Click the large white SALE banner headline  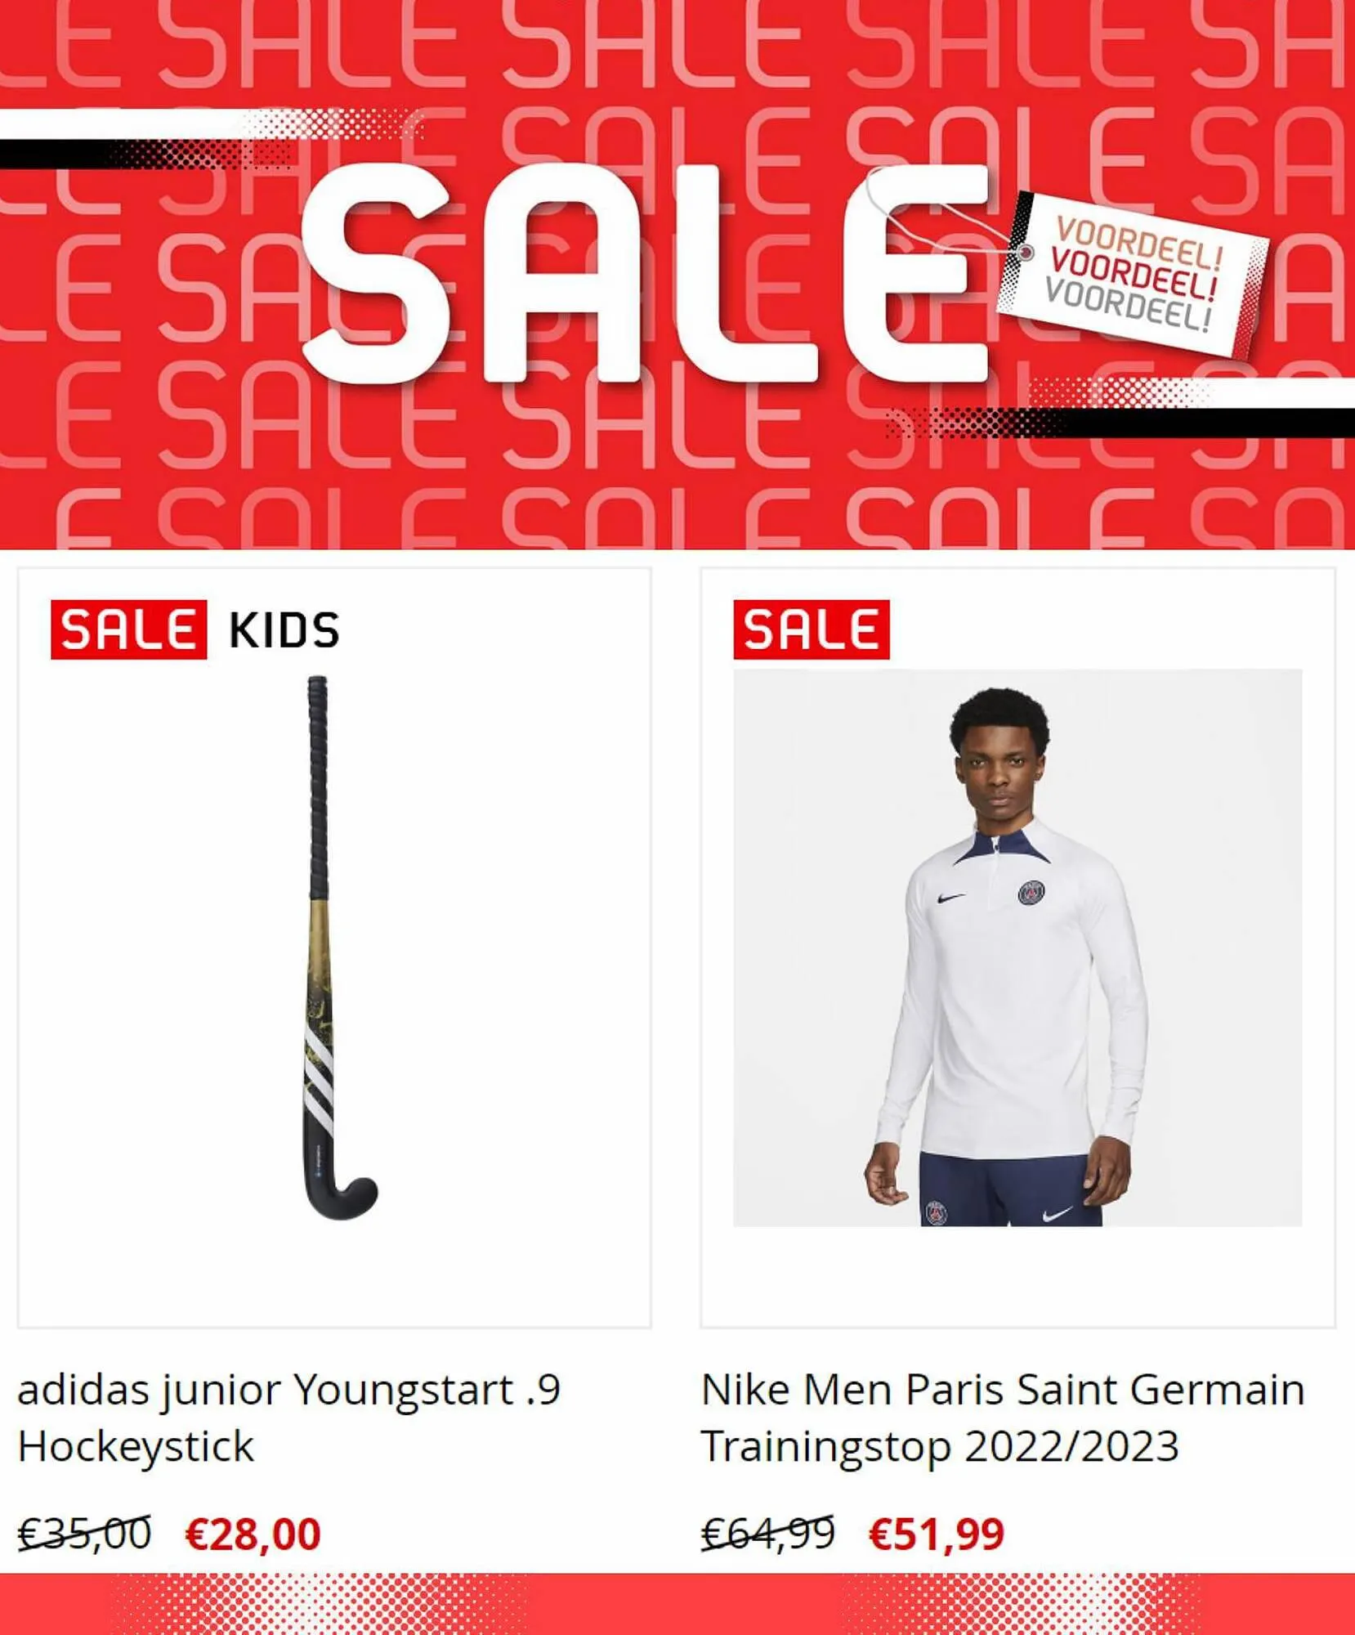(x=646, y=274)
